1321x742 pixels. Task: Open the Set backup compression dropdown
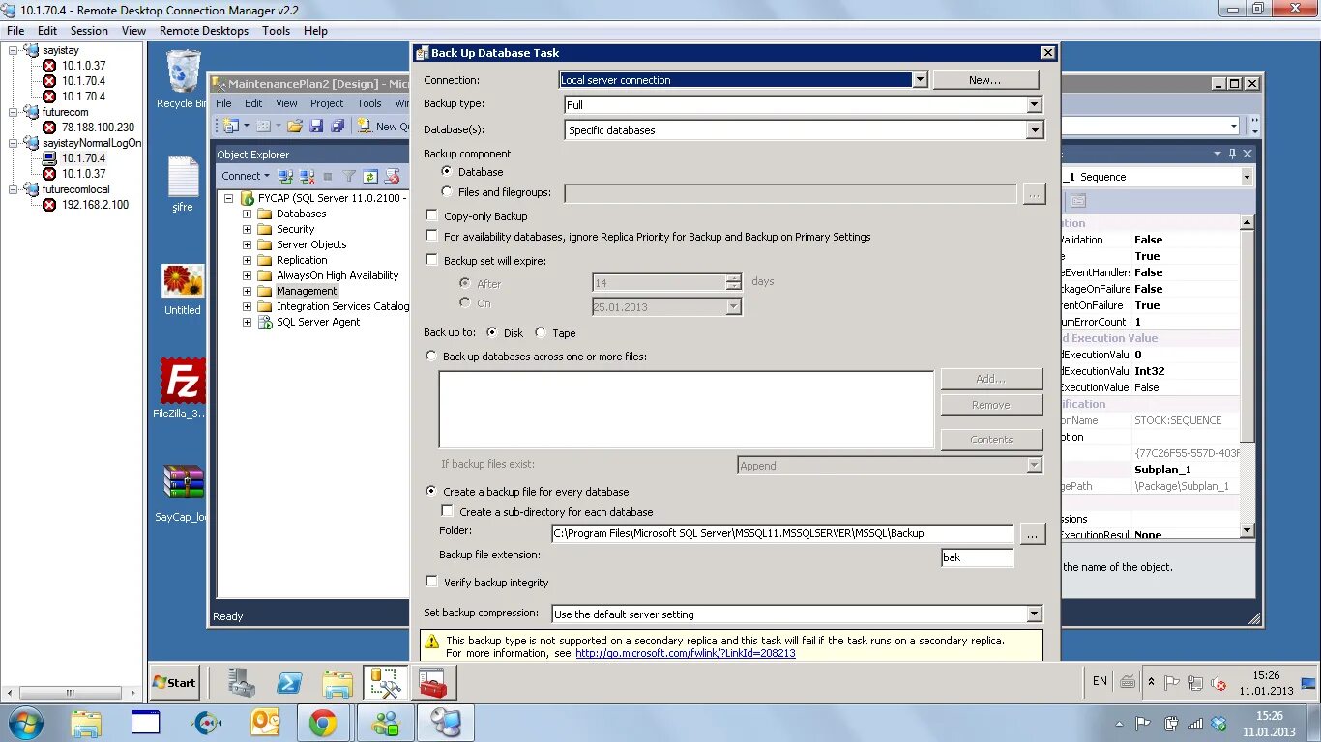1035,614
